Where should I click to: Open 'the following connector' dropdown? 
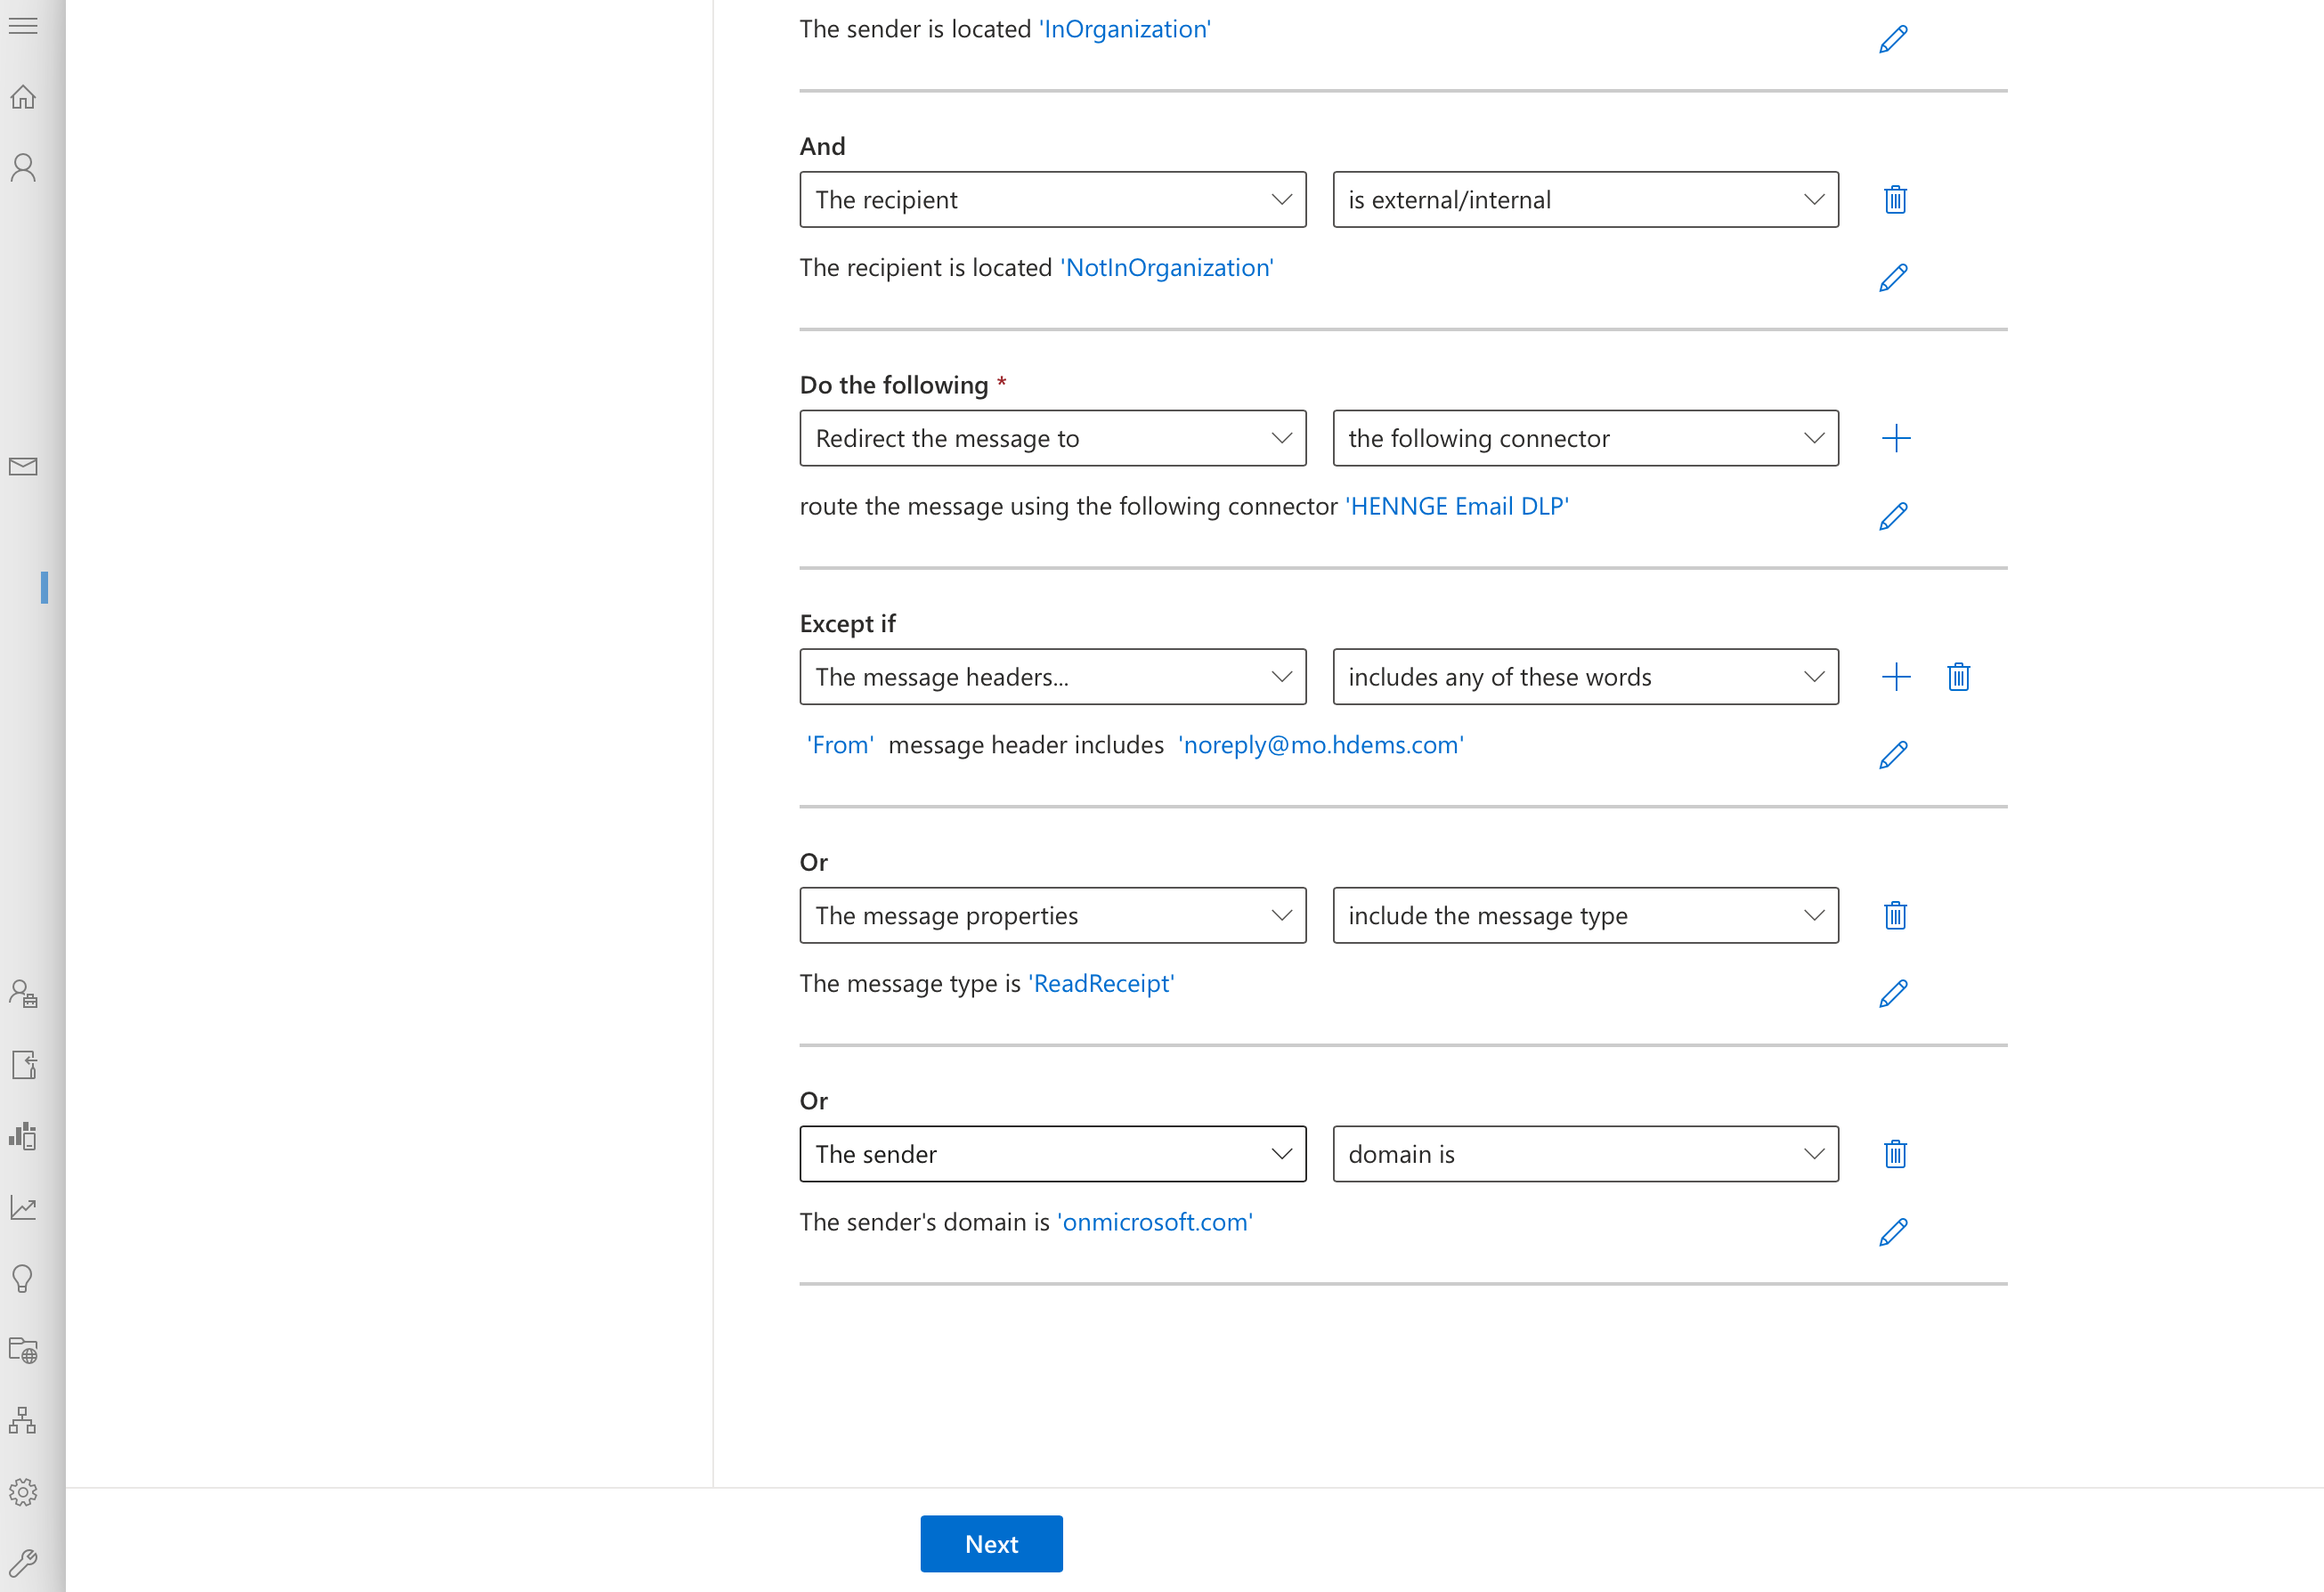(x=1585, y=438)
